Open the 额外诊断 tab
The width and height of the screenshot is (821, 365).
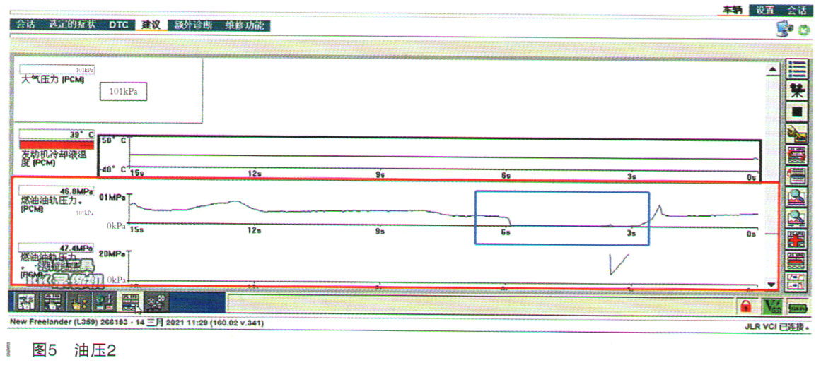(x=192, y=25)
